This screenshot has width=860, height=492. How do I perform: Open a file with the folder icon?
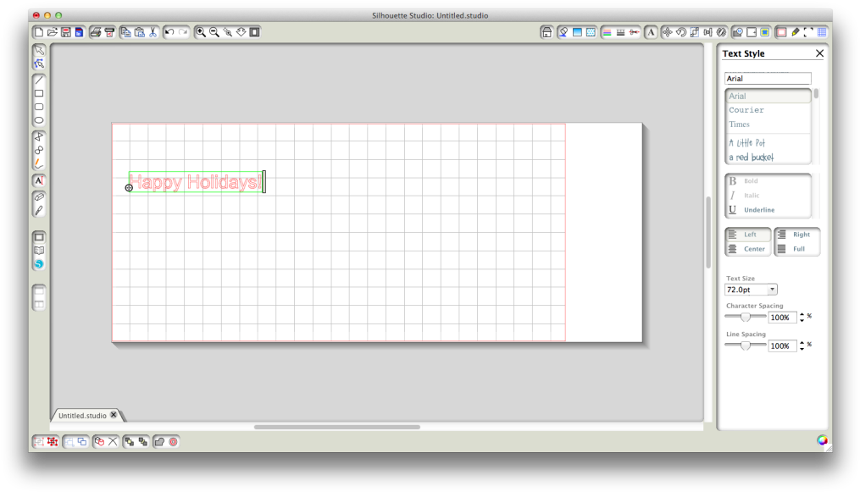pyautogui.click(x=52, y=32)
